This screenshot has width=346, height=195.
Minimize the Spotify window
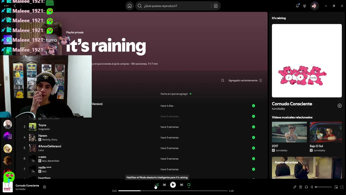(x=326, y=6)
